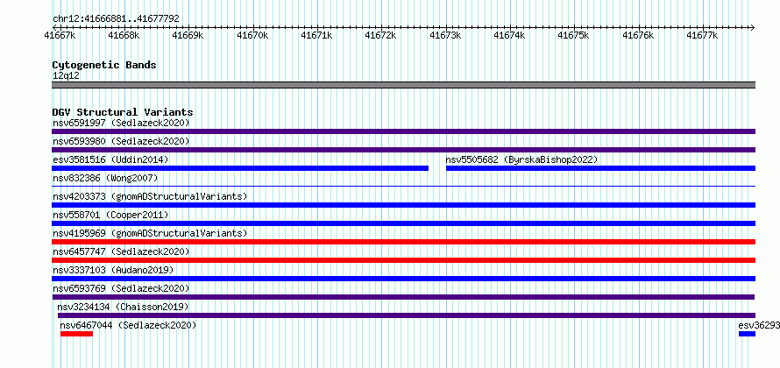The width and height of the screenshot is (780, 368).
Task: Click the nsv3337103 (Audano2019) label
Action: [x=113, y=270]
